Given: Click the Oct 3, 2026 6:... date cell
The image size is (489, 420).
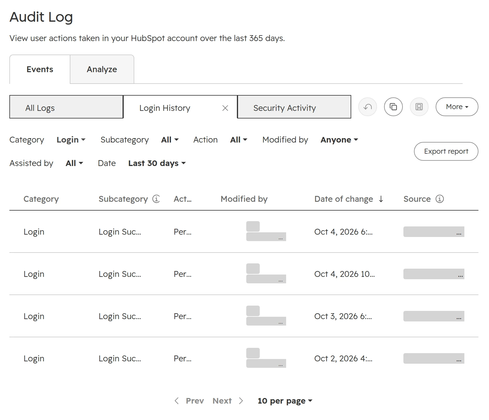Looking at the screenshot, I should [343, 316].
